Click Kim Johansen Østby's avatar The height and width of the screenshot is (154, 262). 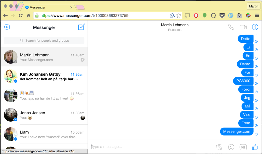tap(11, 76)
